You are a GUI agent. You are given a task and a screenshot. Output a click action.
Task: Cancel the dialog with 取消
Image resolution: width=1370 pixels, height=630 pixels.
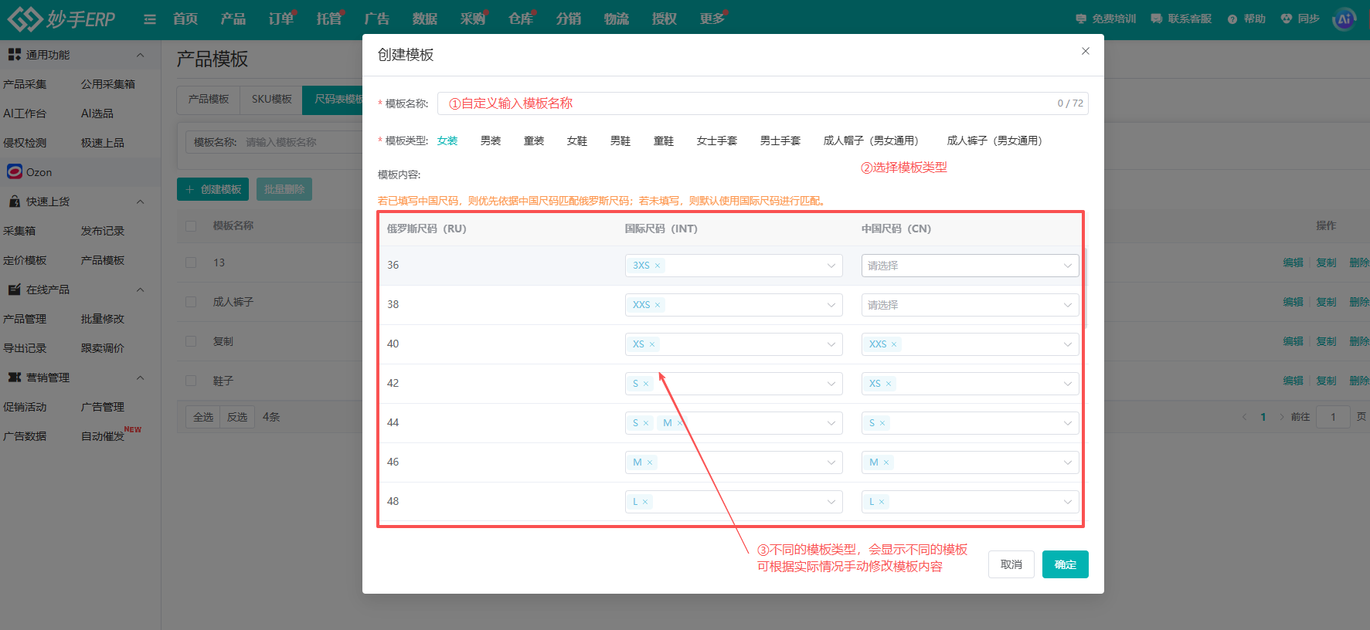[1011, 564]
